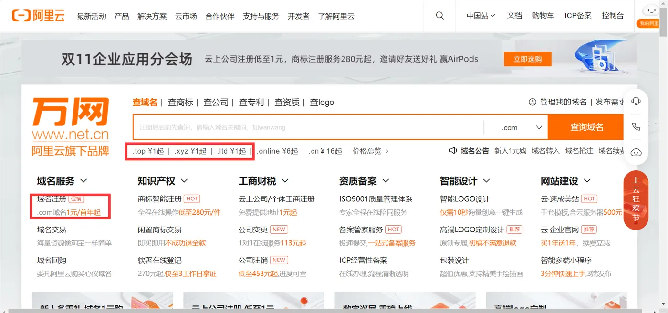Open the 智能LOGO设计 link

(465, 199)
